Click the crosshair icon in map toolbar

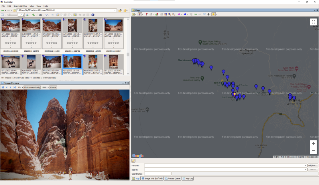[x=208, y=14]
